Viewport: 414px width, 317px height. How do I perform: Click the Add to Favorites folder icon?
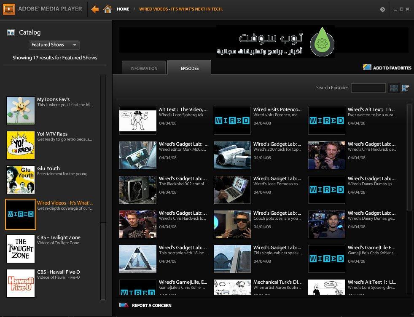click(367, 67)
